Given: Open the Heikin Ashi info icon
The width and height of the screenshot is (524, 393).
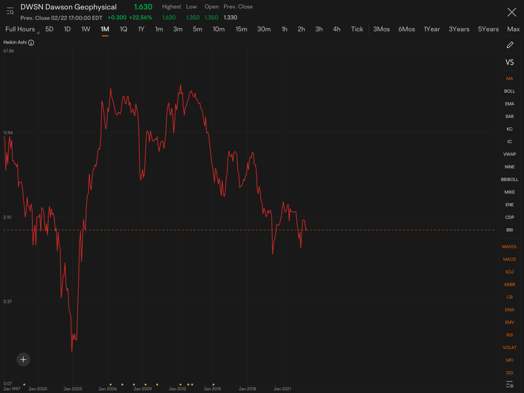Looking at the screenshot, I should (31, 43).
